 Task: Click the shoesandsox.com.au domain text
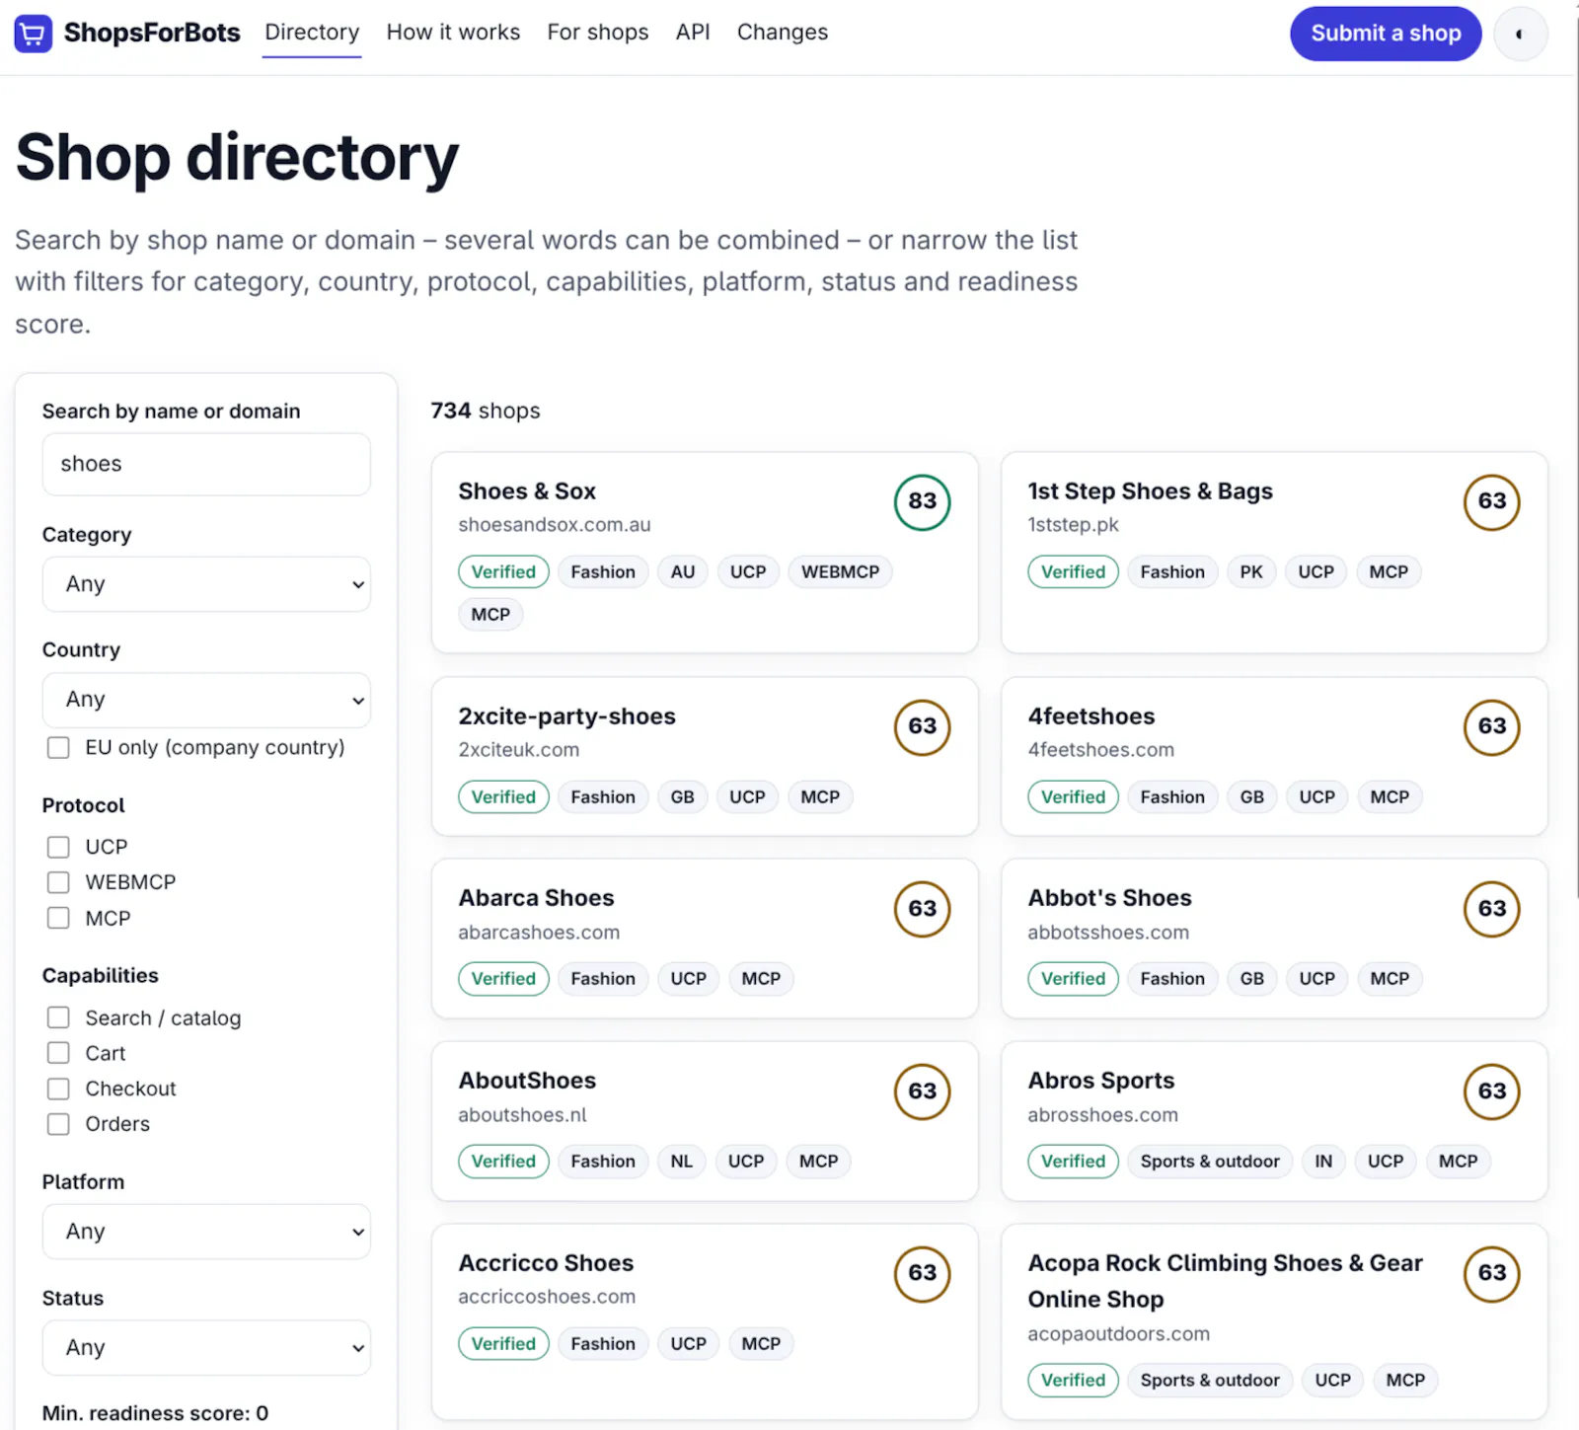[555, 525]
